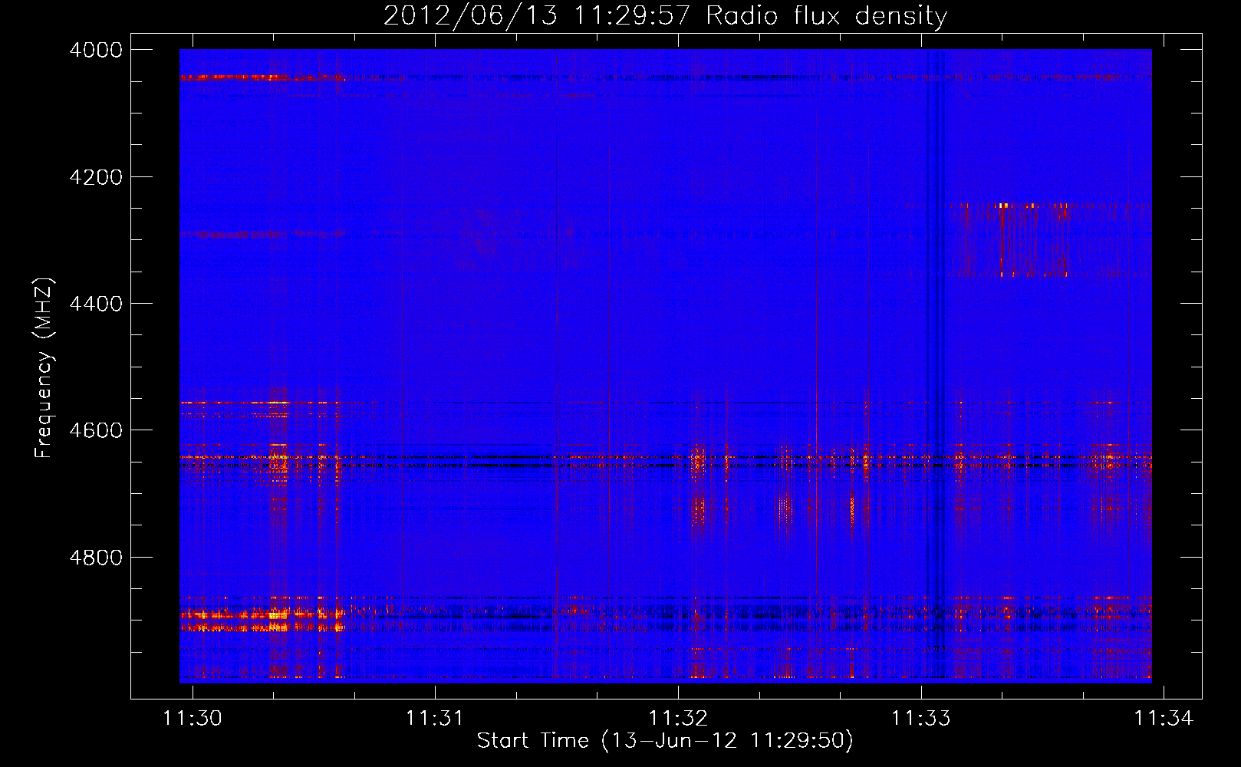
Task: Click the plot title "2012/06/13 11:29:57 Radio flux density"
Action: click(665, 16)
